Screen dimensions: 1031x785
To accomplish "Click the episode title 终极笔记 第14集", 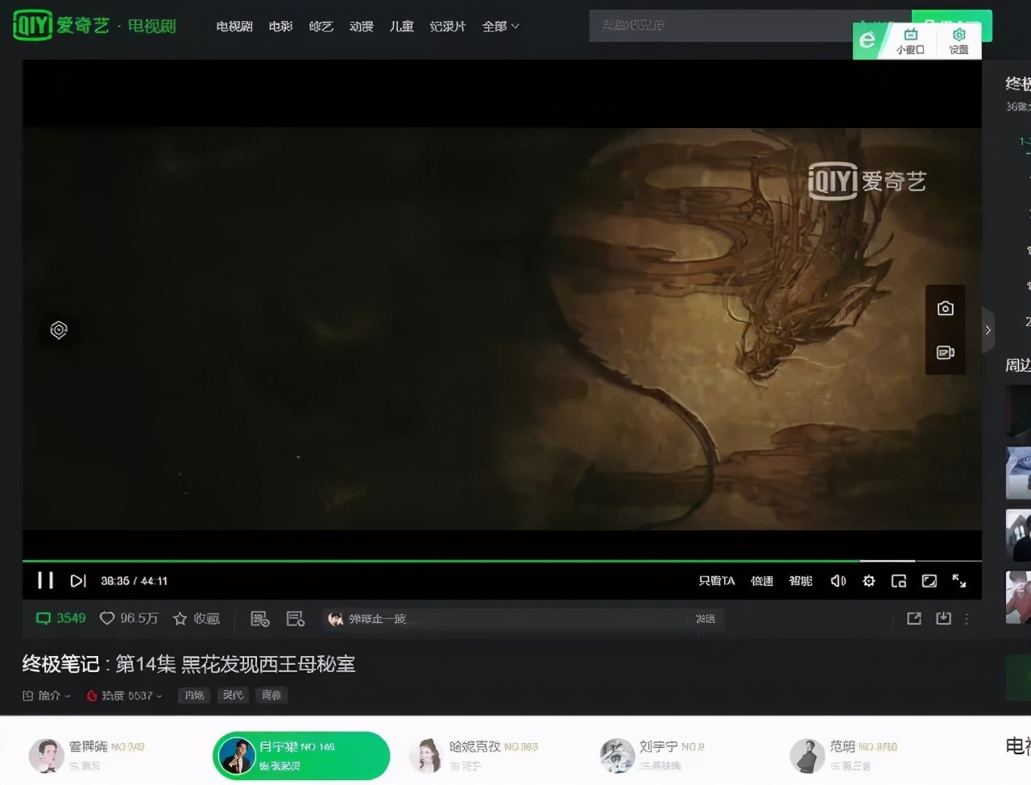I will (188, 664).
